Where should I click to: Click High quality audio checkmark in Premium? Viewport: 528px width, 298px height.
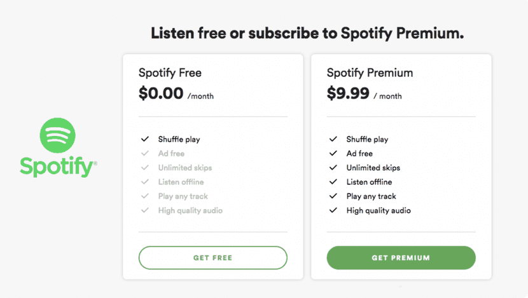pyautogui.click(x=333, y=210)
